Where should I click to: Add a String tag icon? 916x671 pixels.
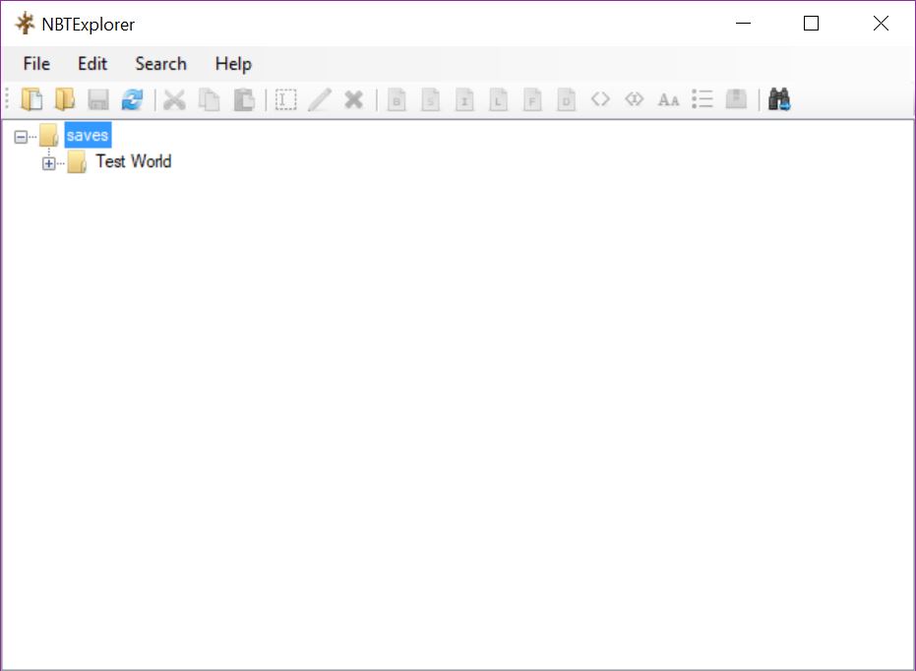[x=668, y=99]
